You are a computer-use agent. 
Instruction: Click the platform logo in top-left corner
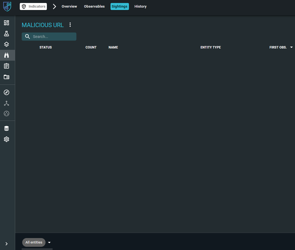(7, 7)
